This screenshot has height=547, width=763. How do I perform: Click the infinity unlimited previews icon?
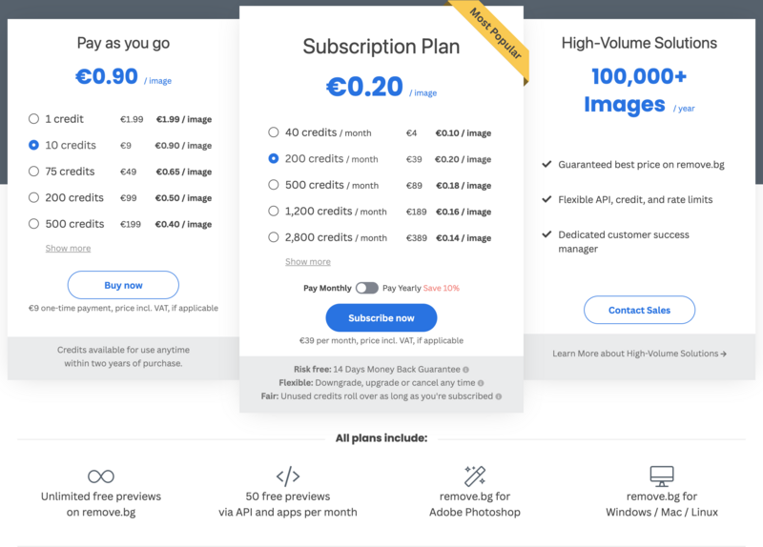pos(101,476)
